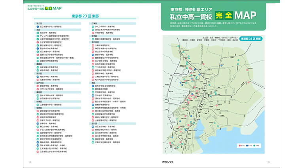The width and height of the screenshot is (300, 168).
Task: Click the ビタミンママ logo at page bottom
Action: (x=150, y=162)
